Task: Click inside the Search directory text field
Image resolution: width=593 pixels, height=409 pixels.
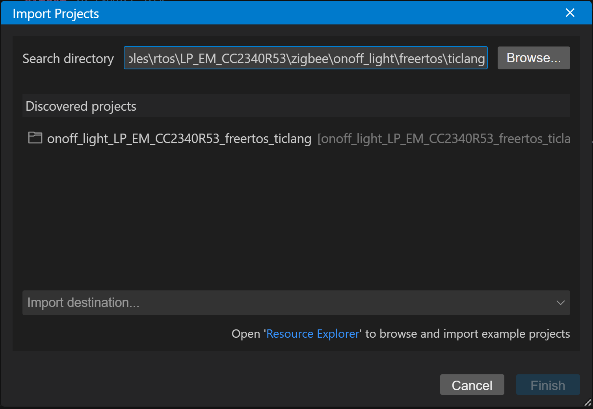Action: click(306, 58)
